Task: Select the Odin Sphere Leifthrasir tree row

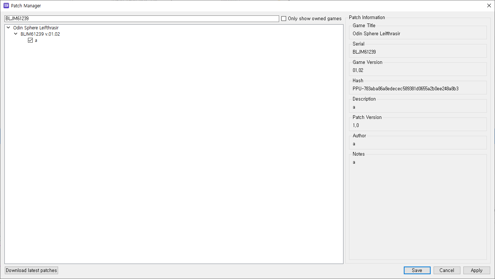Action: (36, 28)
